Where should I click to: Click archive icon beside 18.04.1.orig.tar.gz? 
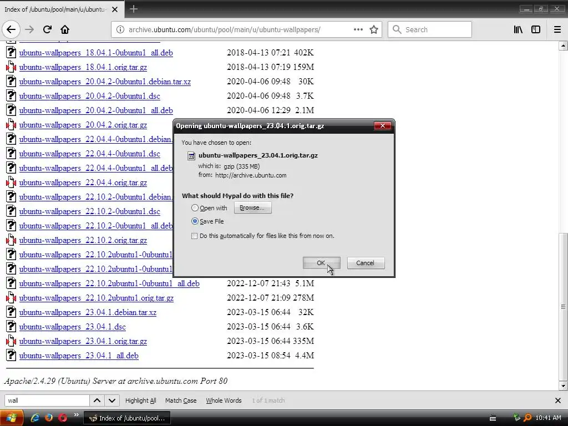pos(11,67)
